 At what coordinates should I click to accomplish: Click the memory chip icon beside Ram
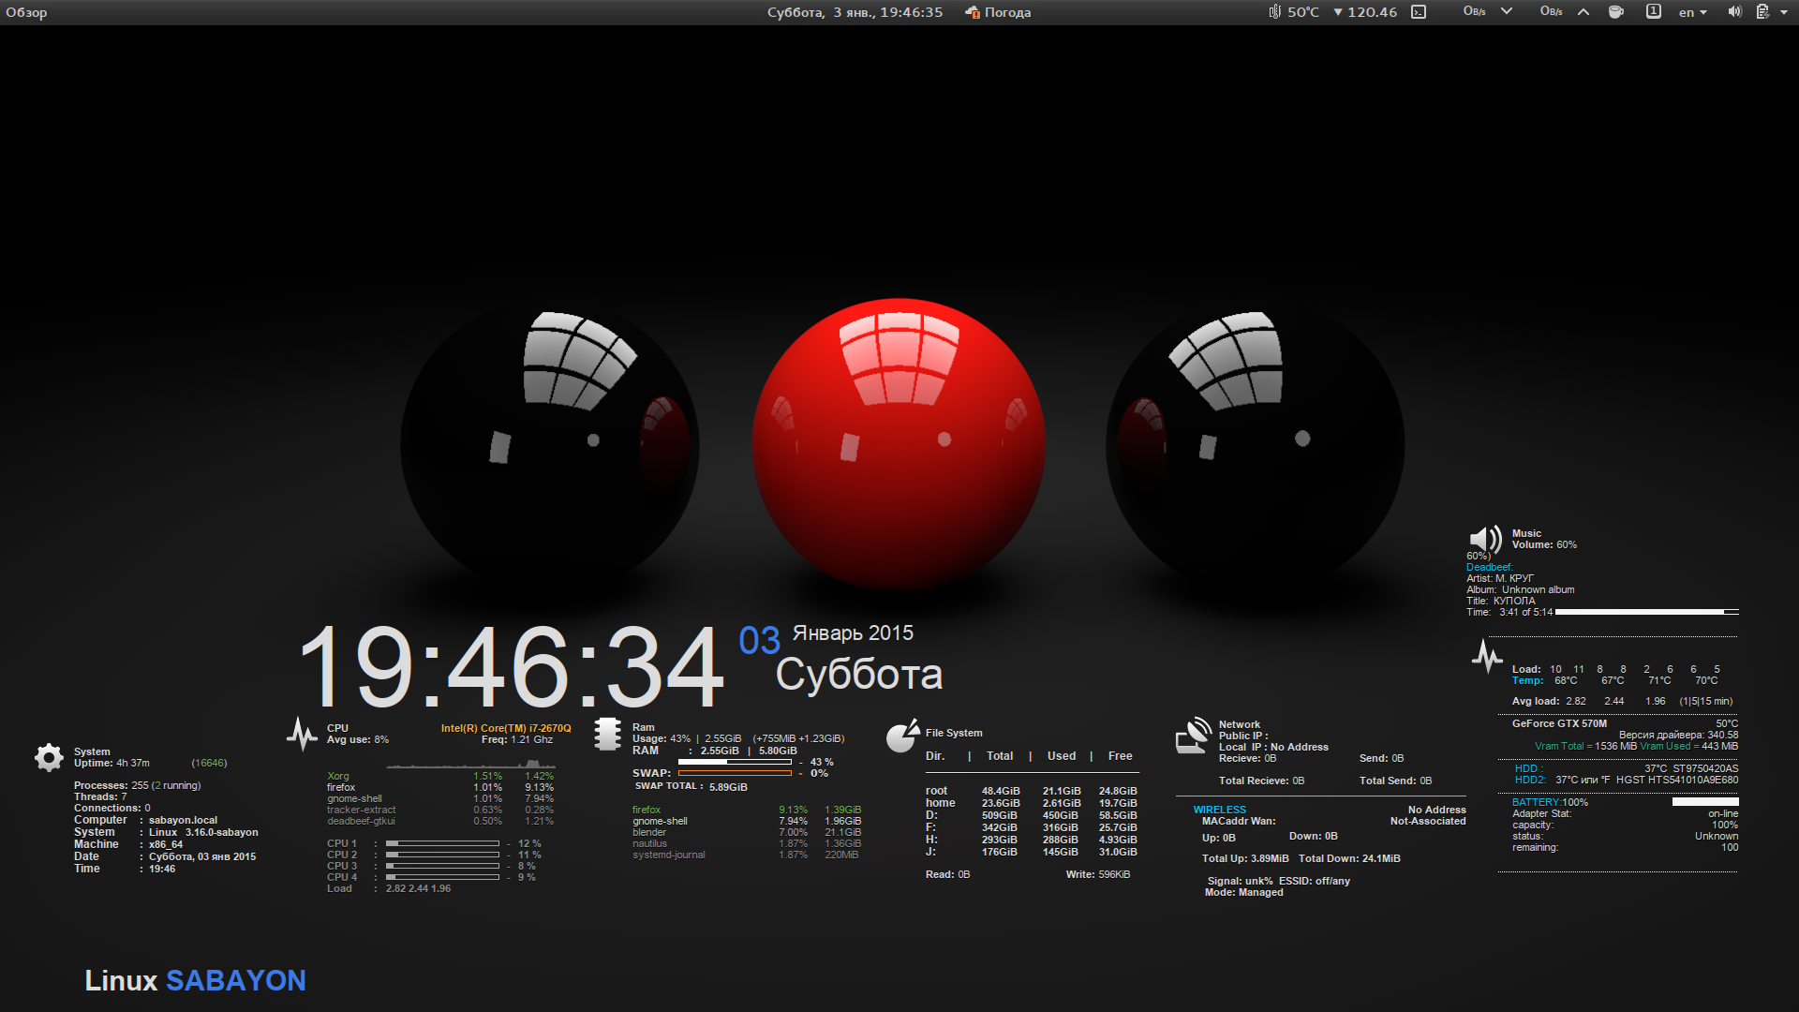(x=608, y=735)
